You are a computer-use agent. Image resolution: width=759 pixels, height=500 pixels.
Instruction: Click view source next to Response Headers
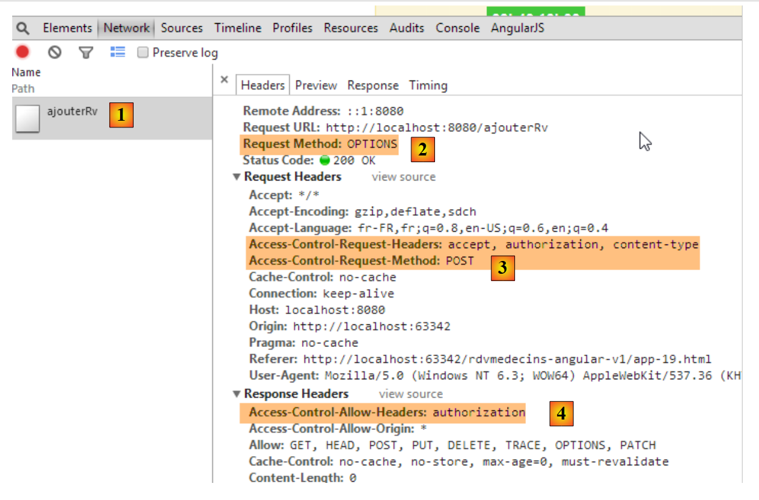(x=411, y=394)
